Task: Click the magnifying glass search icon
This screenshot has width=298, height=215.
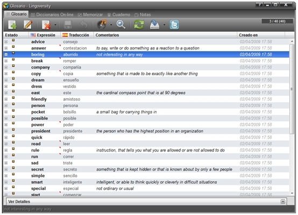Action: (x=121, y=25)
